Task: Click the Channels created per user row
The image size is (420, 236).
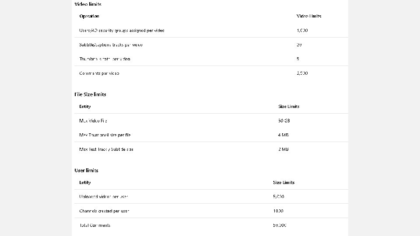Action: point(104,211)
